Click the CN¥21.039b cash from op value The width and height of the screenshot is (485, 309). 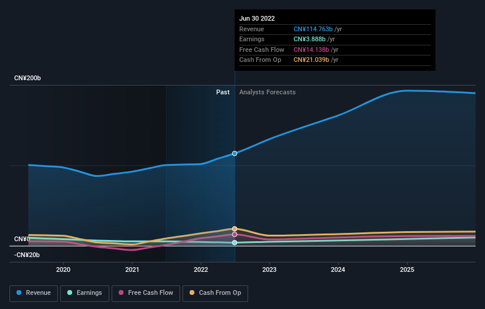(311, 60)
